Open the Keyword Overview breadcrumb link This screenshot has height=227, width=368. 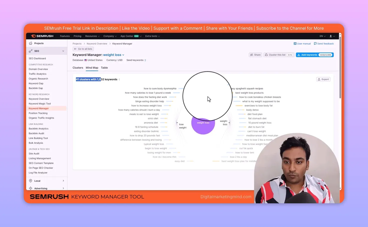click(97, 44)
